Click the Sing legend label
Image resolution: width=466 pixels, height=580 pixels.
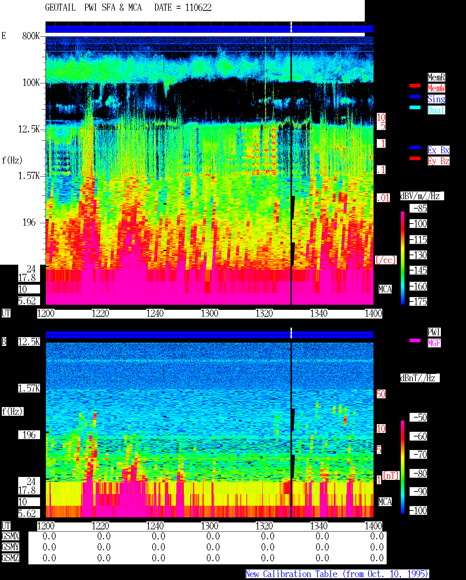coord(436,99)
